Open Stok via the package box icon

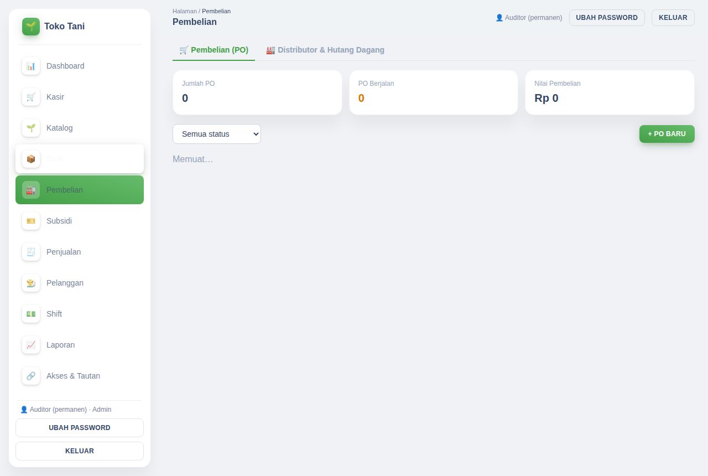click(31, 159)
